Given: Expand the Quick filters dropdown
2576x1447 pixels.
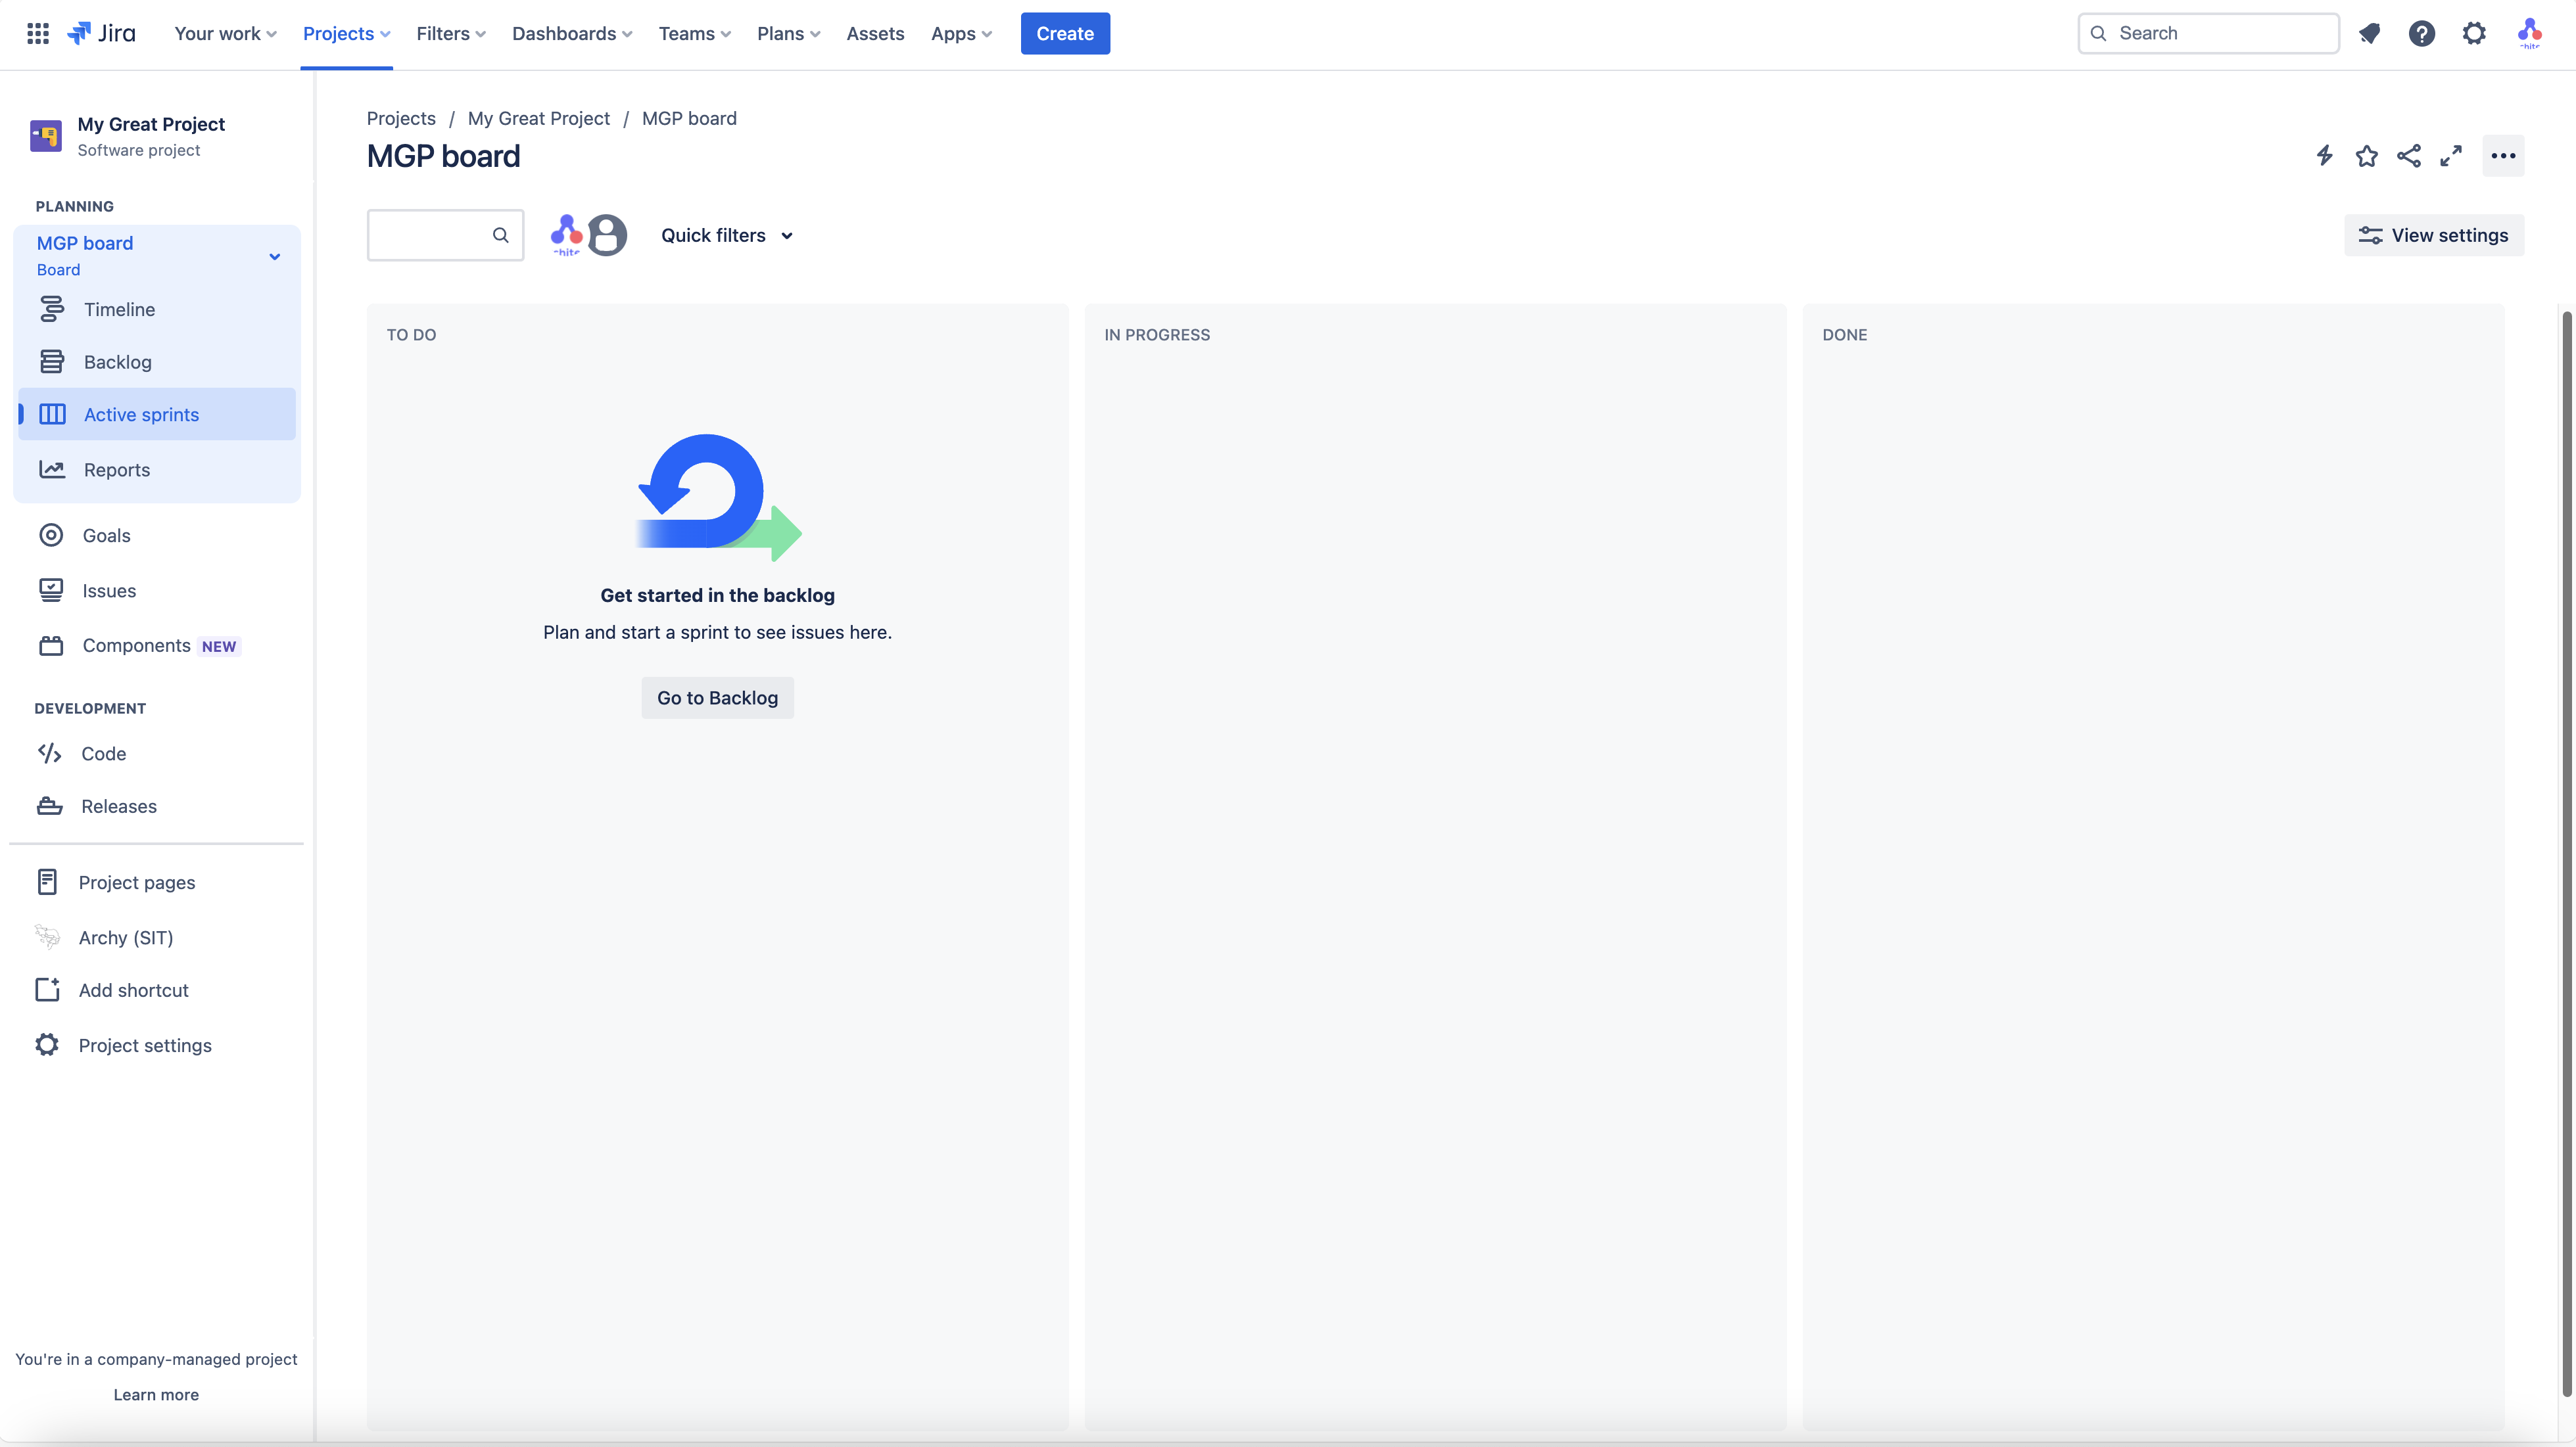Looking at the screenshot, I should click(x=727, y=235).
